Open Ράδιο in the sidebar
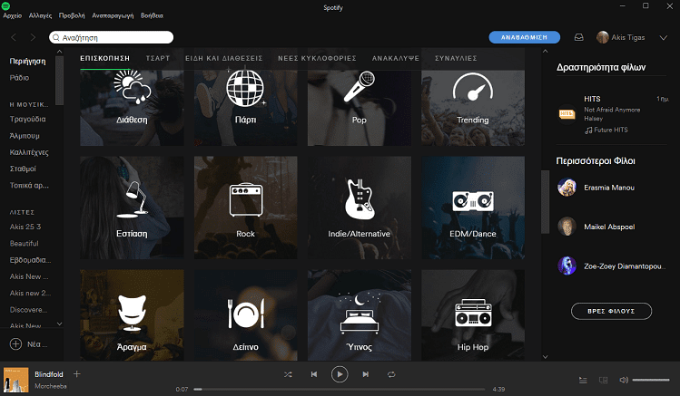This screenshot has height=396, width=680. tap(19, 78)
